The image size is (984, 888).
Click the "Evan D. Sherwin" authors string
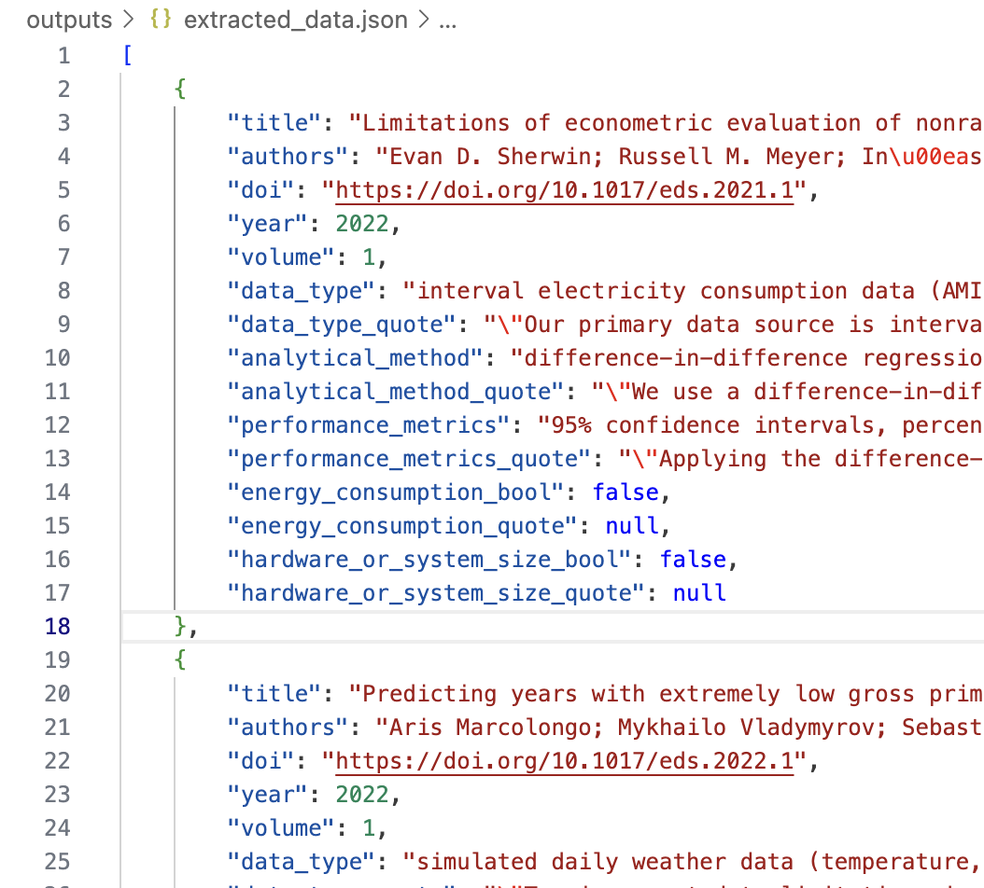pyautogui.click(x=679, y=156)
